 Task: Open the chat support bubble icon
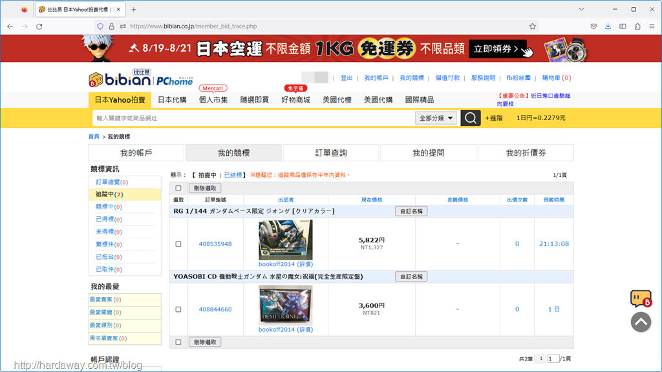641,298
